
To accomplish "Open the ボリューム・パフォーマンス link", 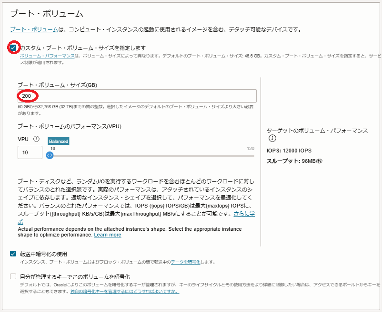I will [47, 56].
